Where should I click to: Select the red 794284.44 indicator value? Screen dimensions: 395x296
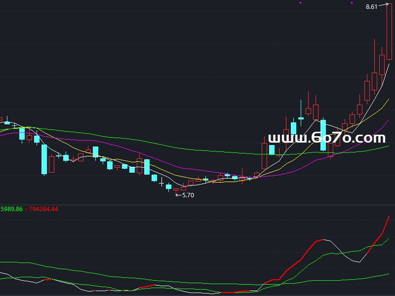click(43, 209)
